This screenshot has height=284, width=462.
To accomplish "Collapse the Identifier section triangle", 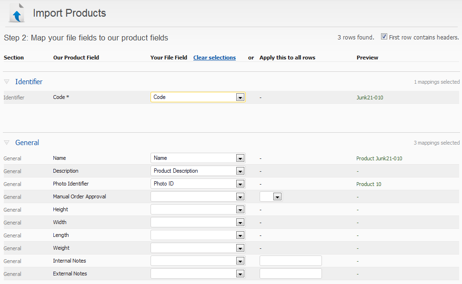I will [7, 81].
